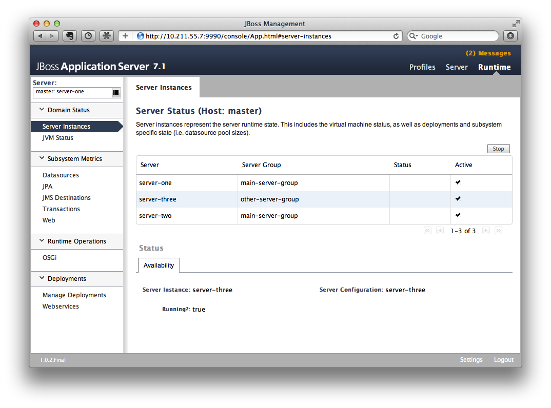This screenshot has width=551, height=408.
Task: Click the clock history icon in browser toolbar
Action: point(88,35)
